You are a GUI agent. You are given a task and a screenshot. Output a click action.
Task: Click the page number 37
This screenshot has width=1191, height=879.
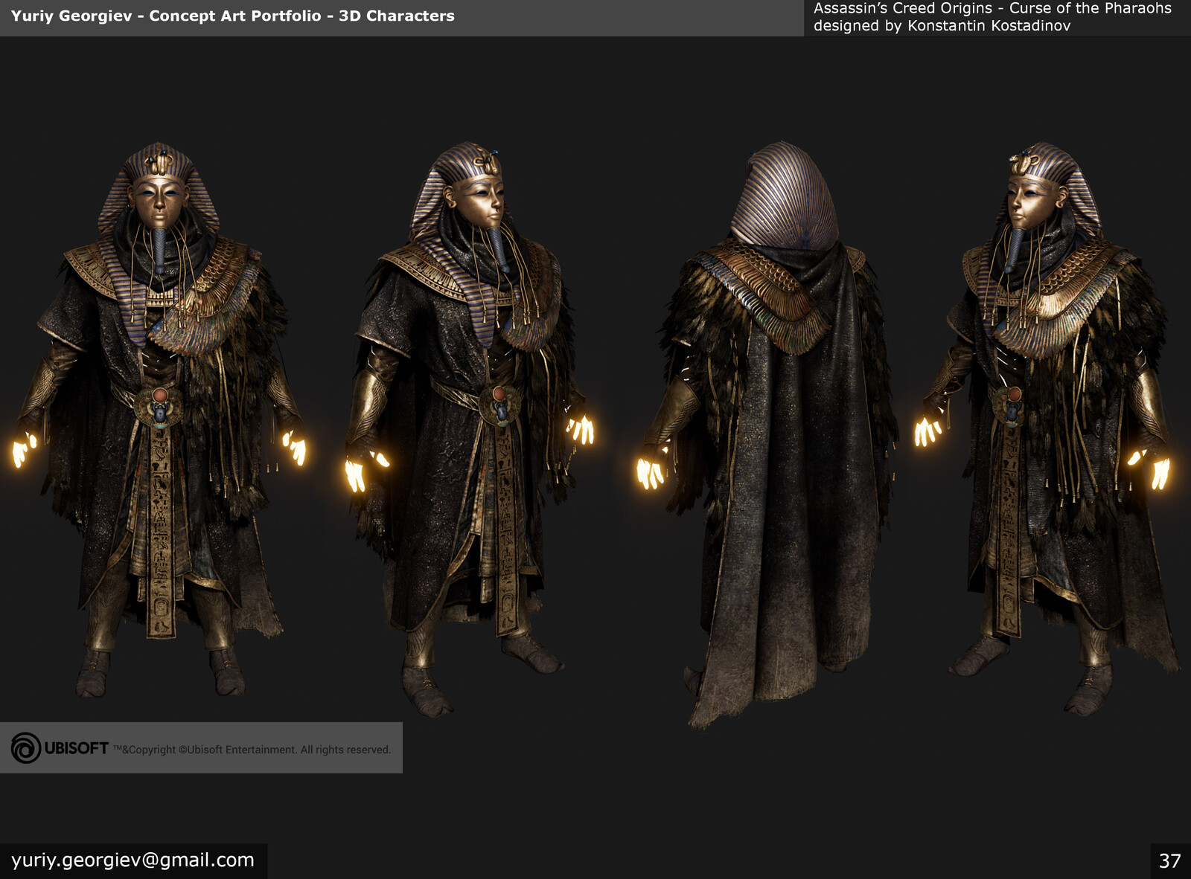point(1170,861)
